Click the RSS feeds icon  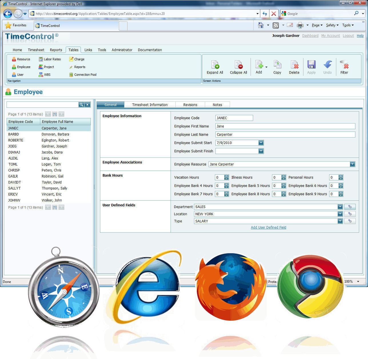[276, 25]
